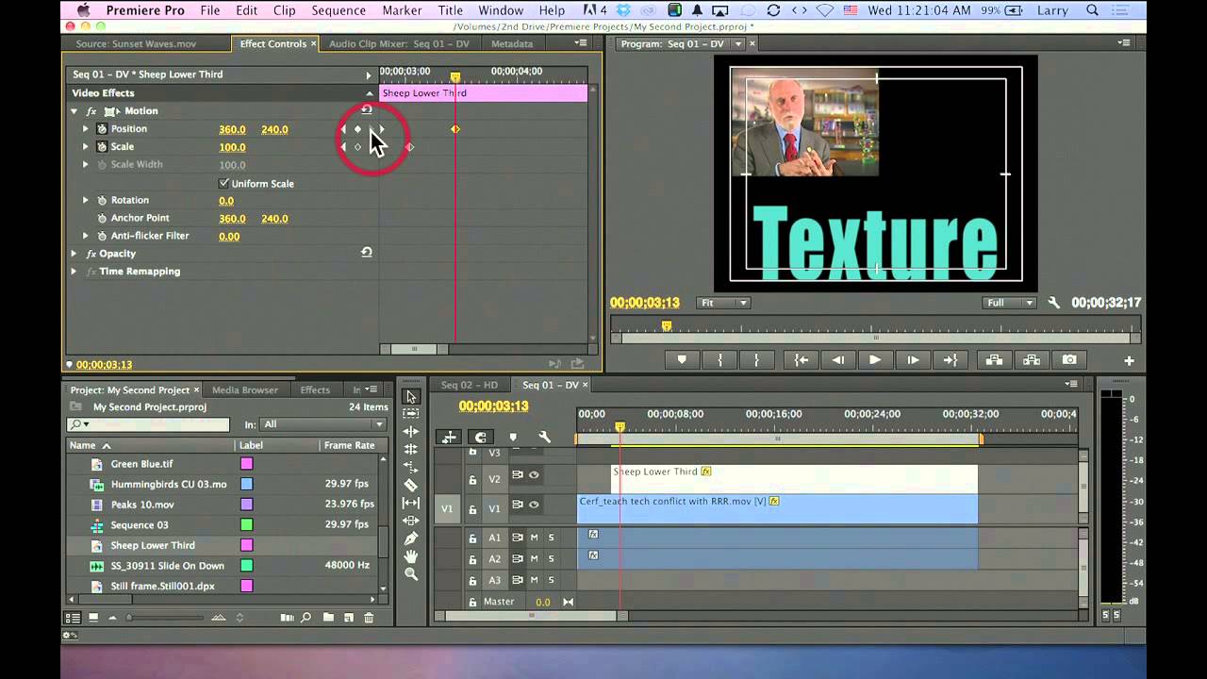Image resolution: width=1207 pixels, height=679 pixels.
Task: Toggle V2 track output eye
Action: coord(534,475)
